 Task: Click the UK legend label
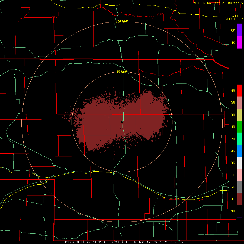click(x=233, y=43)
